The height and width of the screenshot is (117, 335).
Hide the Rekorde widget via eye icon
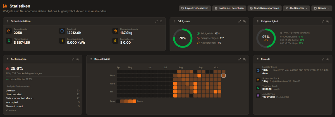pos(328,59)
